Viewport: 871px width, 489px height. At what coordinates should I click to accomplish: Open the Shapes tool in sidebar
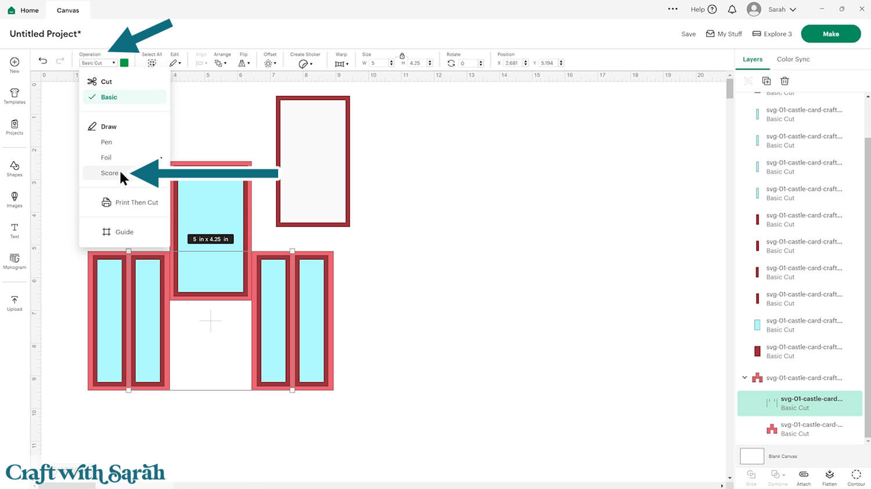15,169
